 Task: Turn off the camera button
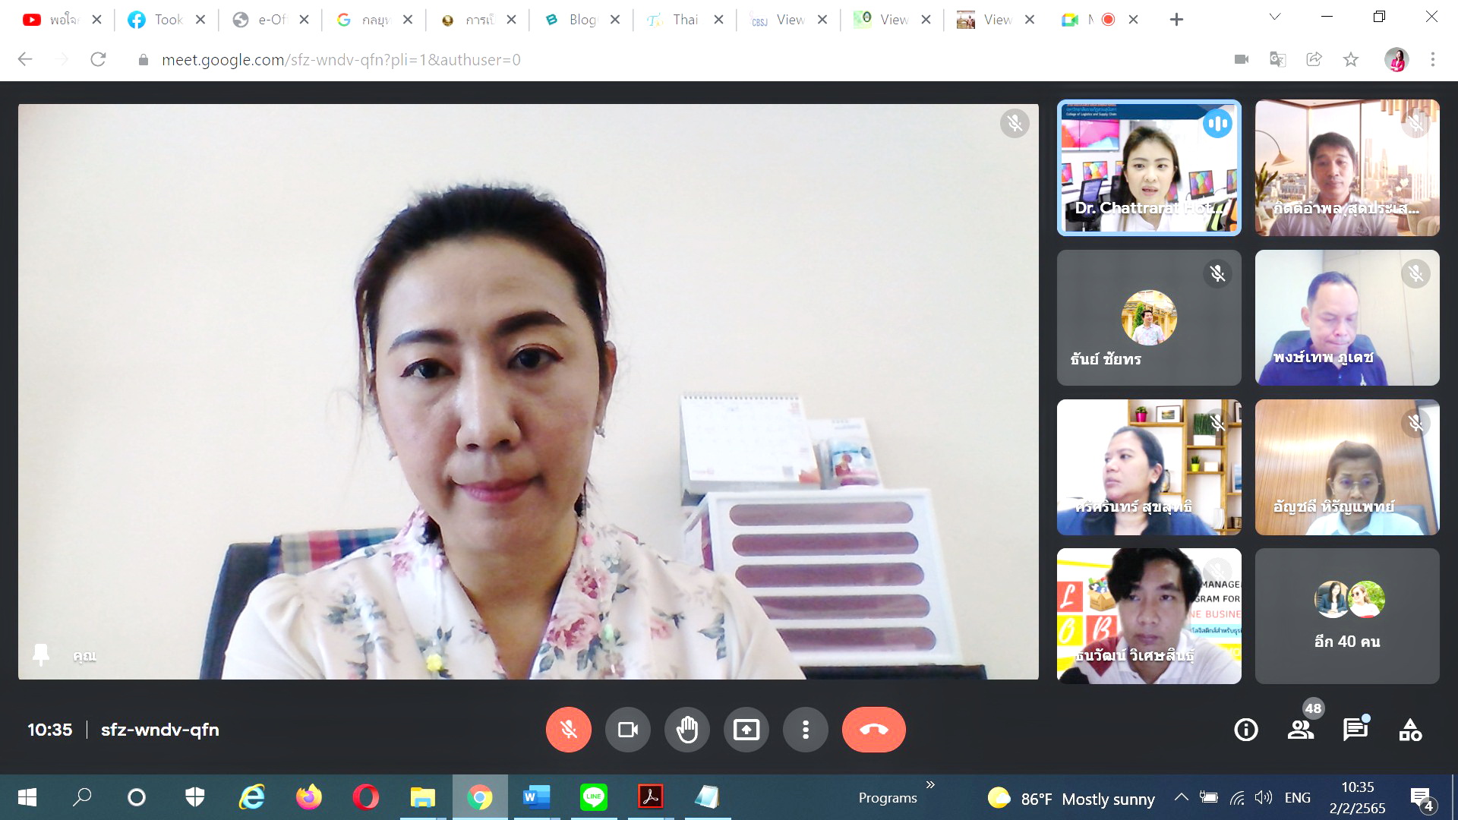click(x=627, y=730)
